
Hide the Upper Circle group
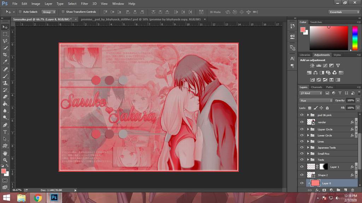[302, 129]
